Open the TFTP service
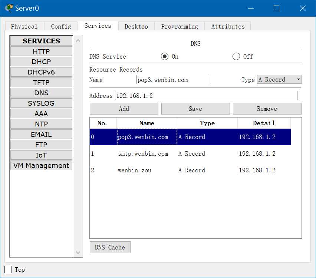The height and width of the screenshot is (278, 316). click(x=41, y=82)
